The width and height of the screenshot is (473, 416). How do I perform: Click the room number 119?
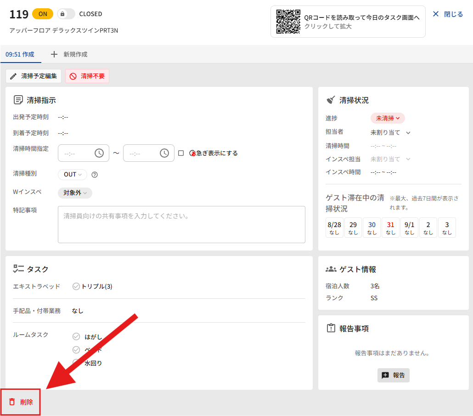pos(19,14)
